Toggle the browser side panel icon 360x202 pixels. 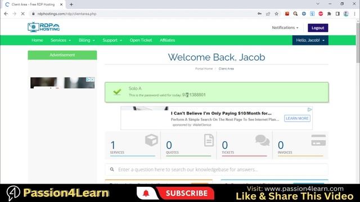coord(337,13)
